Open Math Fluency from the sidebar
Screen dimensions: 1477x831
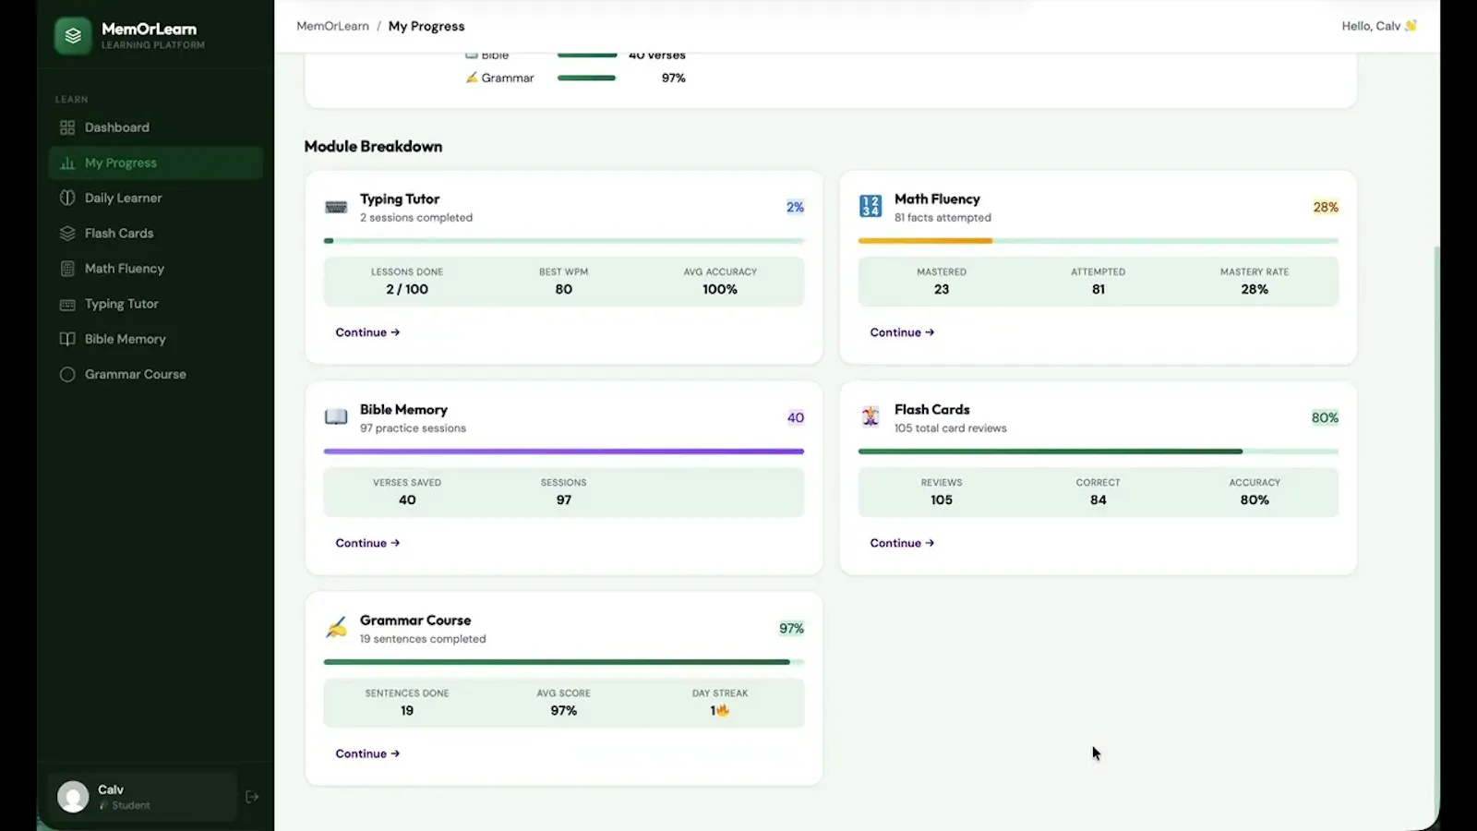tap(156, 269)
